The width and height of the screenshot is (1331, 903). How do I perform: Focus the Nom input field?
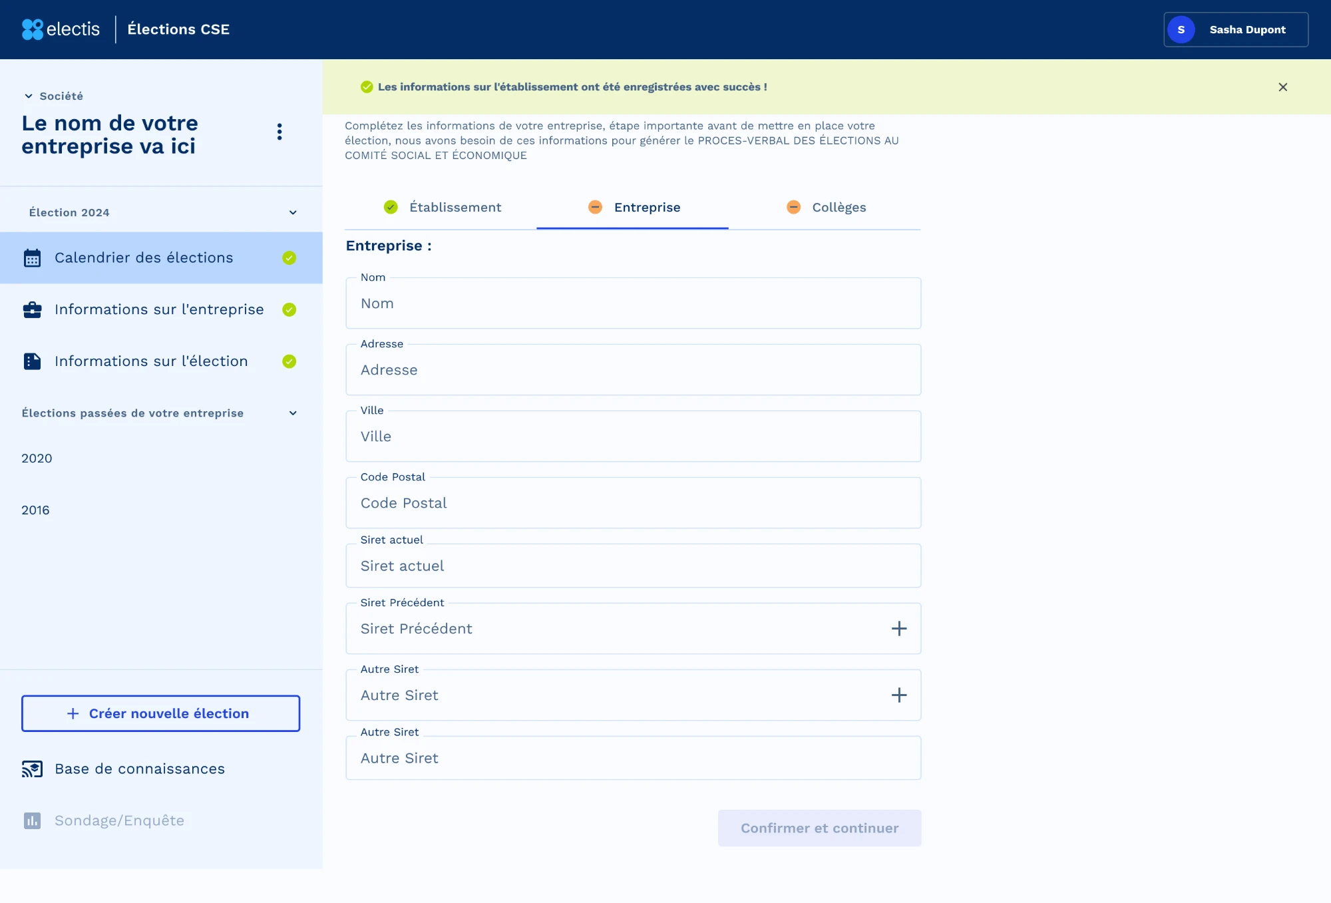point(634,303)
